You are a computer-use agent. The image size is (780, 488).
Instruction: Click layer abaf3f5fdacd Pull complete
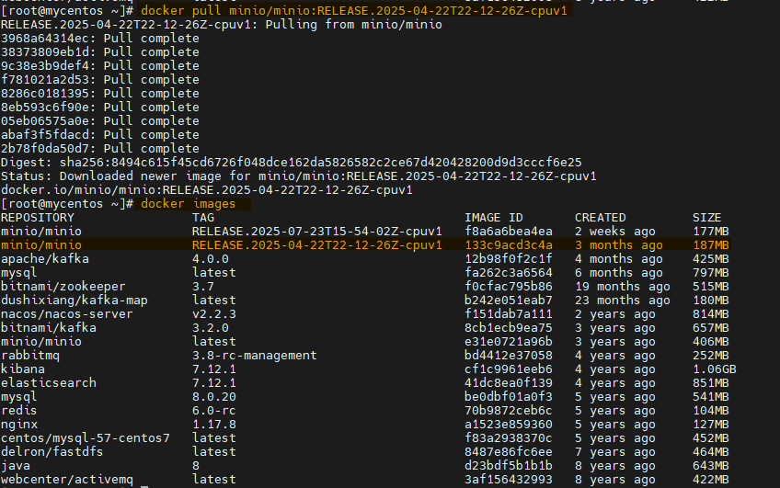point(100,135)
